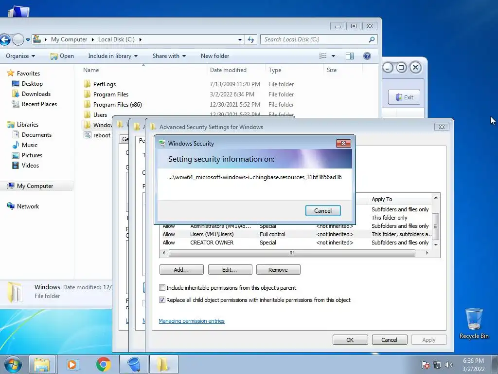This screenshot has height=374, width=498.
Task: Click the permission list horizontal scrollbar
Action: click(x=292, y=253)
